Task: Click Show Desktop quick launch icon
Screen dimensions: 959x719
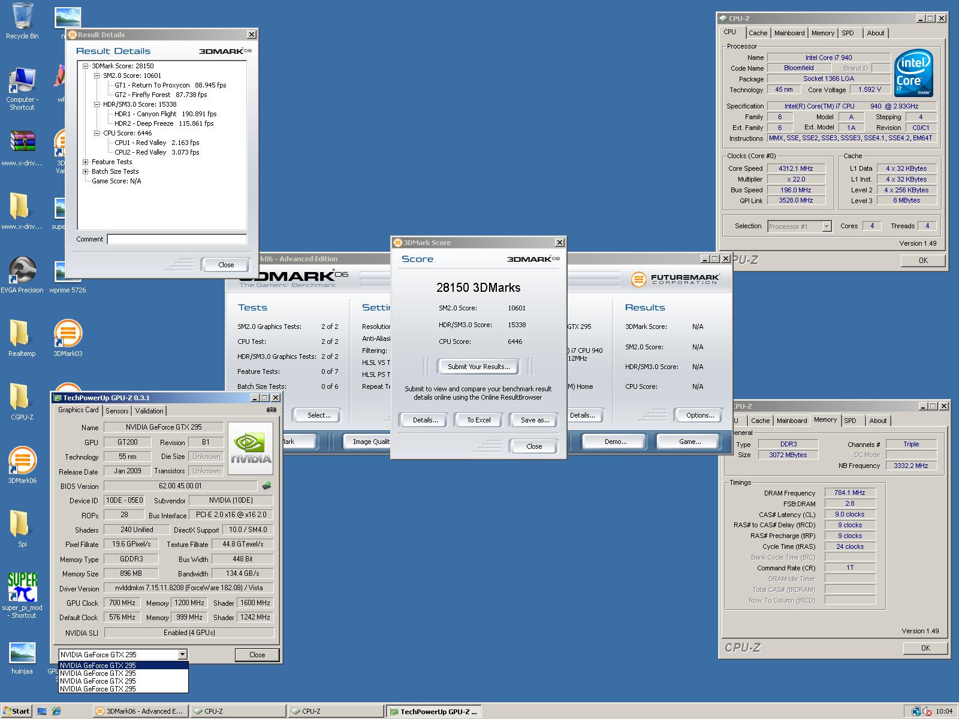Action: coord(42,711)
